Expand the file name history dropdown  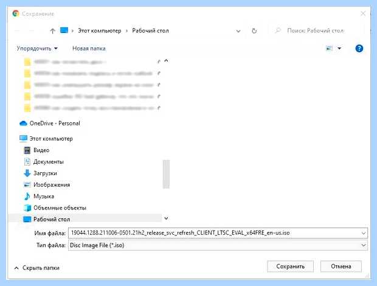pos(364,233)
